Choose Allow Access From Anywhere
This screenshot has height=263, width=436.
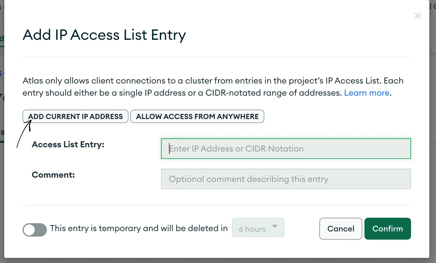pos(197,117)
